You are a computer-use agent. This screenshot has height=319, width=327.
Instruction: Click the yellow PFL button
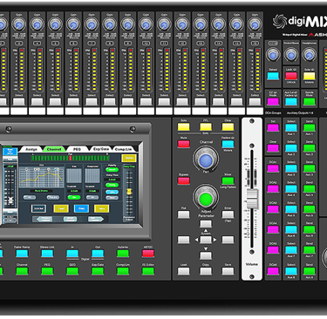pos(206,127)
